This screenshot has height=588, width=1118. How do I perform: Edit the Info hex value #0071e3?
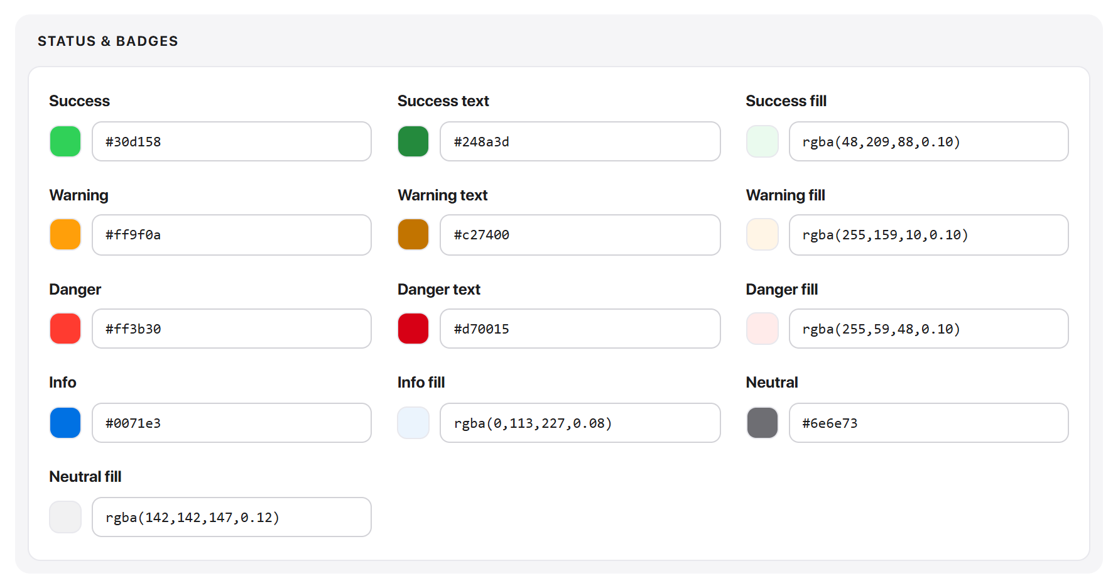[232, 423]
